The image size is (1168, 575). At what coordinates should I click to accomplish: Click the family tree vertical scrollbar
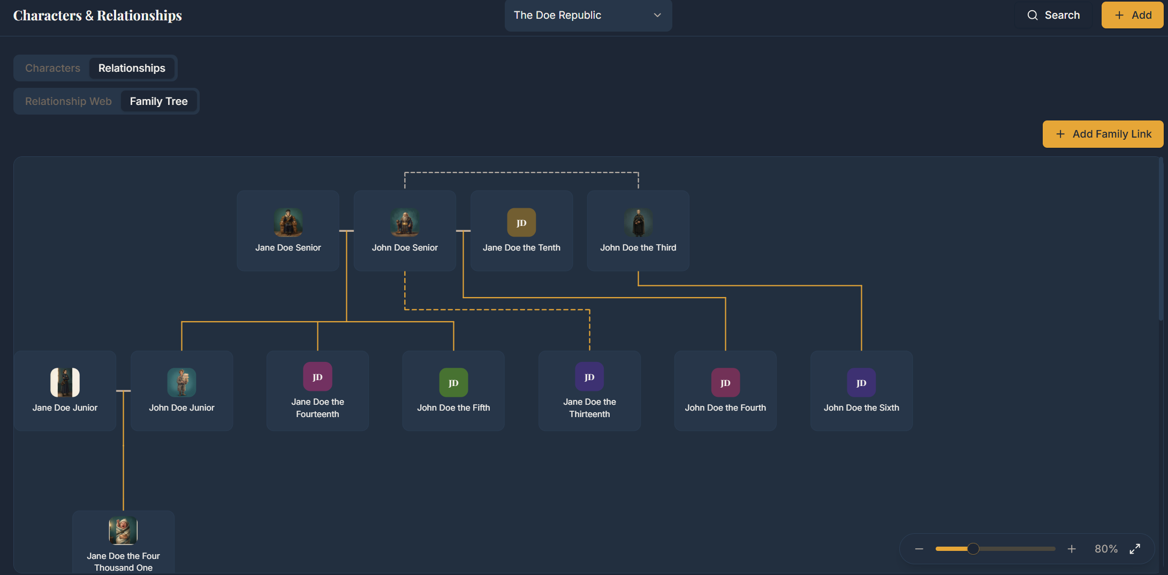pyautogui.click(x=1161, y=238)
